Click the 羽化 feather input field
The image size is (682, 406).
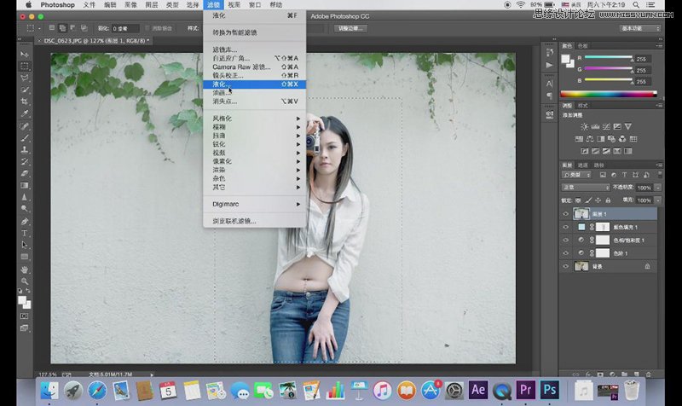125,29
